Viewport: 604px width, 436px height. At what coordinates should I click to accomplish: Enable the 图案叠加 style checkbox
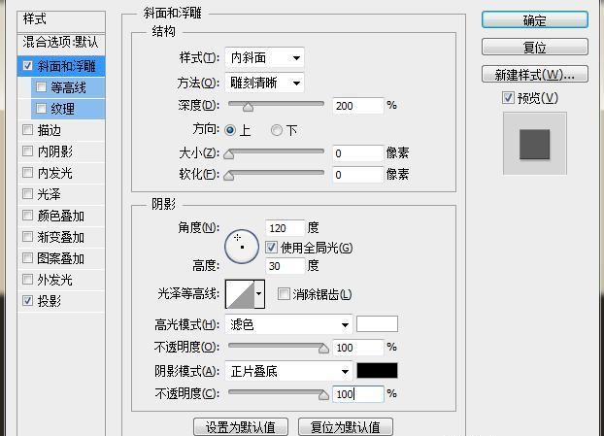(27, 258)
